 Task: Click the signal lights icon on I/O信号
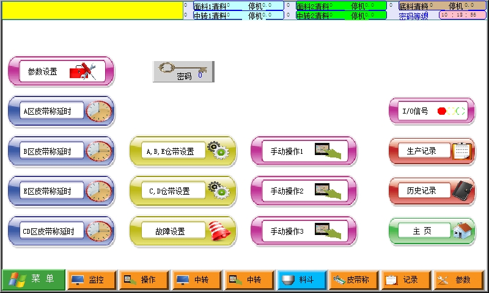click(x=452, y=111)
